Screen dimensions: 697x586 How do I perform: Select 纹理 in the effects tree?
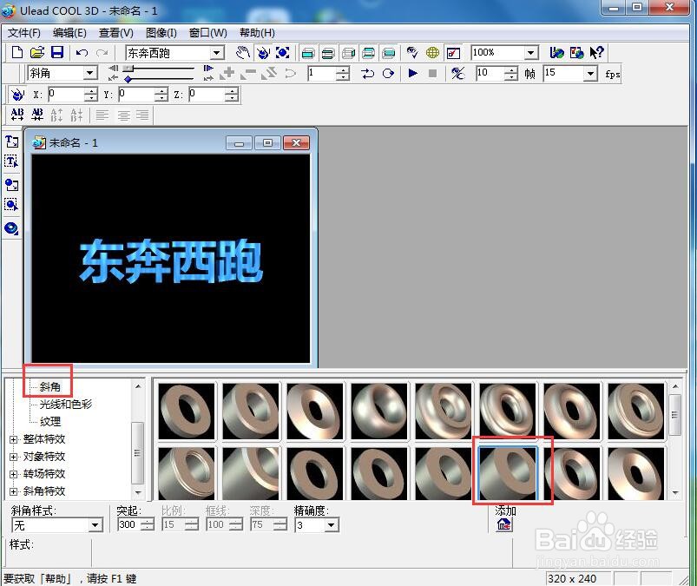tap(49, 422)
